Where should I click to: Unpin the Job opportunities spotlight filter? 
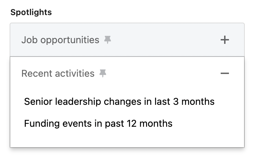108,40
